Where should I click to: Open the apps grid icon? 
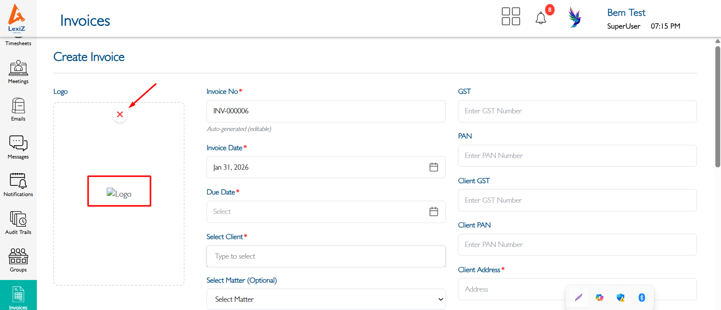click(511, 17)
